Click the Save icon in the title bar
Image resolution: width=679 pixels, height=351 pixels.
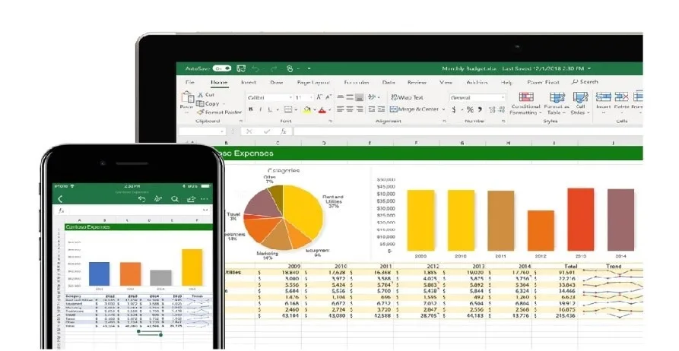click(241, 68)
